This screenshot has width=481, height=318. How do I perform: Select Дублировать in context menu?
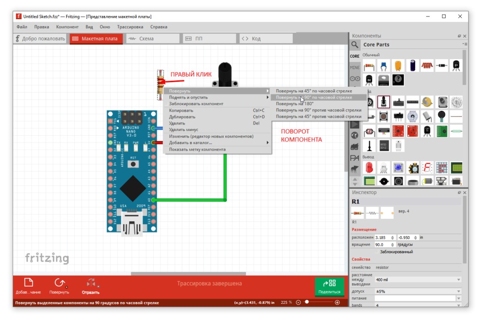(x=218, y=117)
